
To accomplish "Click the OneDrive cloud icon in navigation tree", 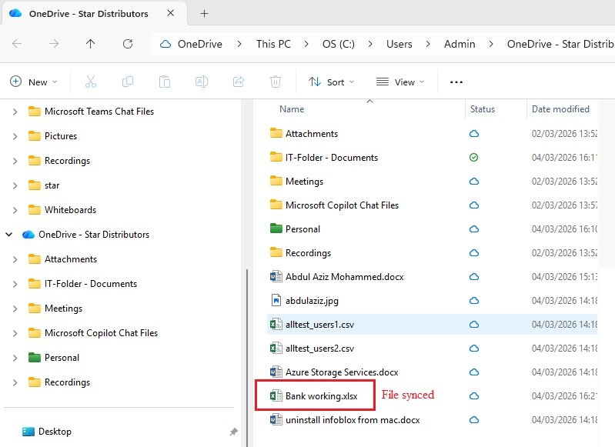I will [28, 235].
